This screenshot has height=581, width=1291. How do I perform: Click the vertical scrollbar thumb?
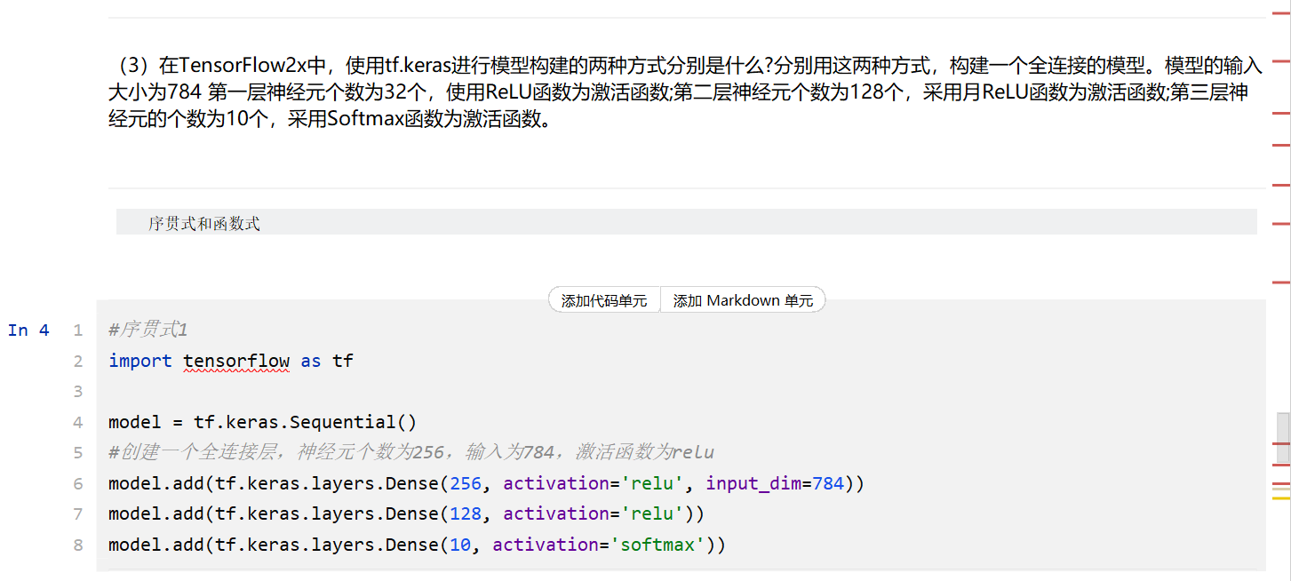click(1282, 439)
